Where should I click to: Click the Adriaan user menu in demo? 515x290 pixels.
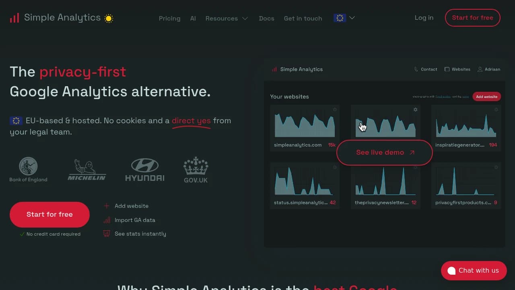coord(489,69)
